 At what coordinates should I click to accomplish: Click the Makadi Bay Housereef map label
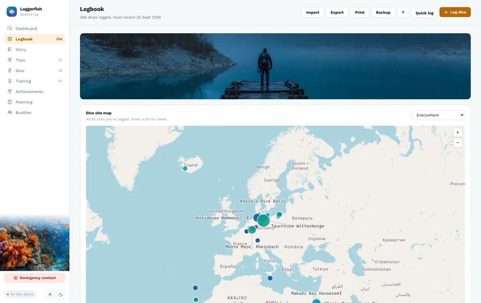316,293
